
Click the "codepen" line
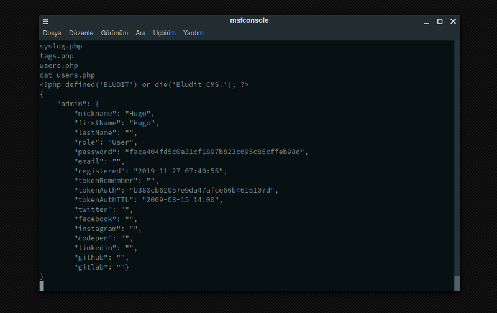point(103,238)
